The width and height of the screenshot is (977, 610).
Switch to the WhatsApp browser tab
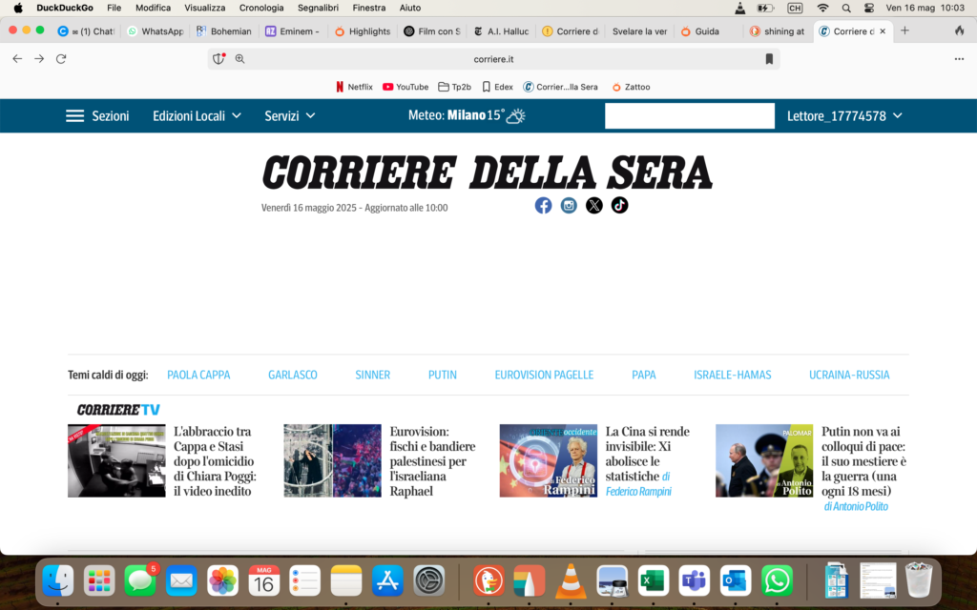coord(155,30)
